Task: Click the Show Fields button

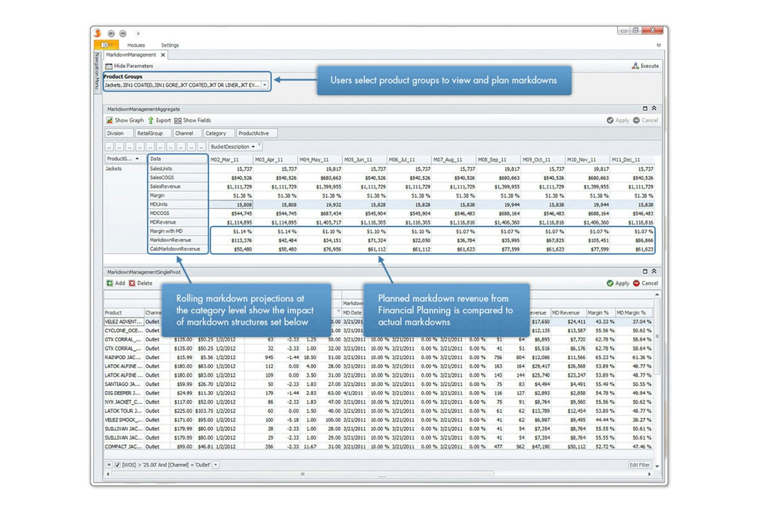Action: (193, 120)
